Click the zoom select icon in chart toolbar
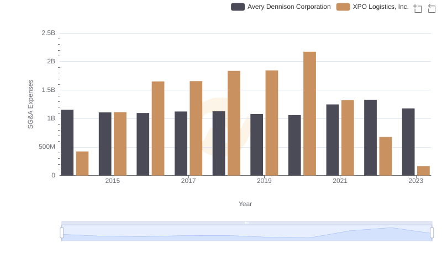The width and height of the screenshot is (442, 254). point(418,8)
